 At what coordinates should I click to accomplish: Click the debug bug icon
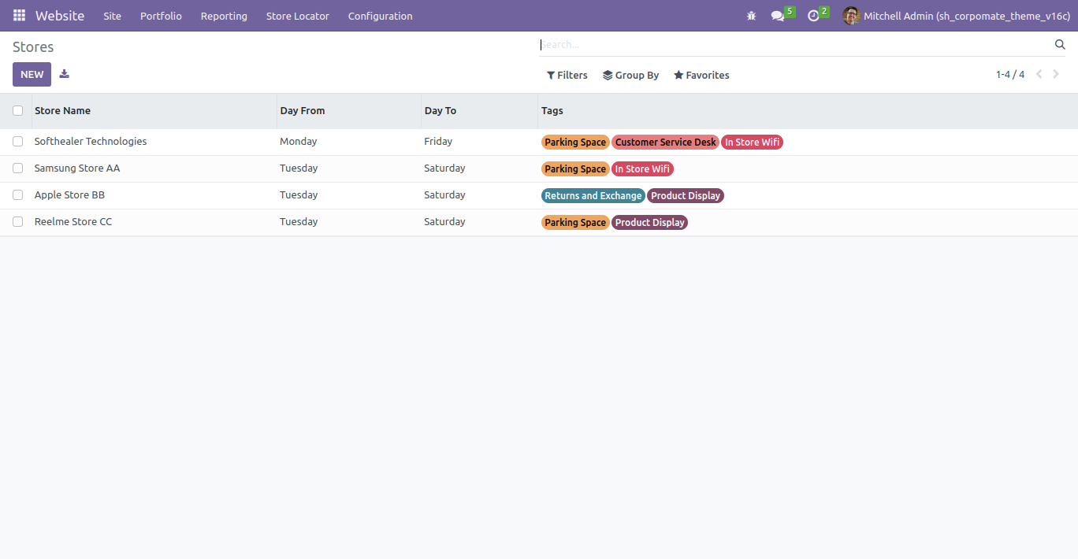point(751,16)
